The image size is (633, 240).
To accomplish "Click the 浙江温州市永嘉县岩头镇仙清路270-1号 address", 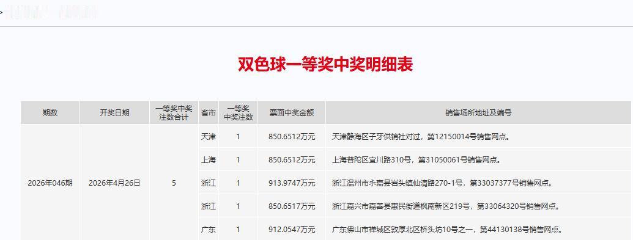I will point(442,183).
